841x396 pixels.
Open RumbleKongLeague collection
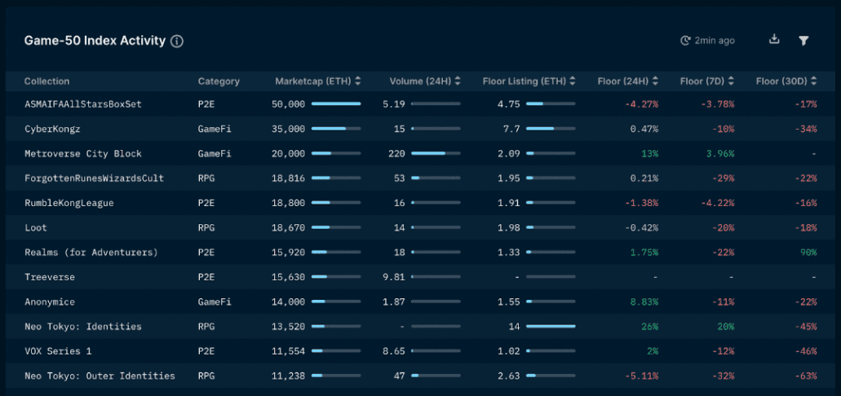[69, 203]
